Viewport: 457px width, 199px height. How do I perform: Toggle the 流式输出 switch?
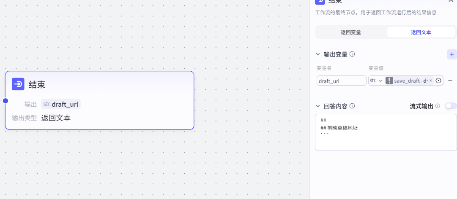[x=451, y=106]
